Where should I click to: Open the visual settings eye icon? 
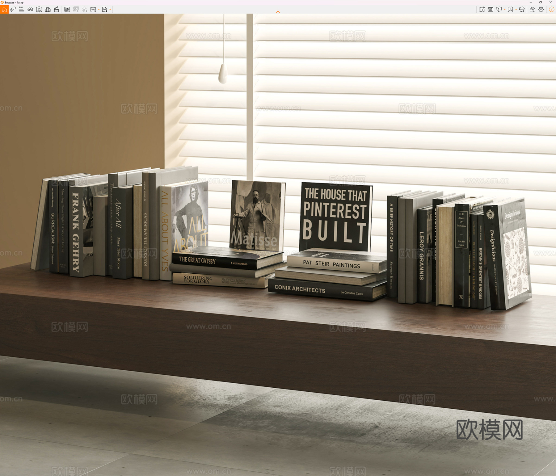pyautogui.click(x=532, y=10)
